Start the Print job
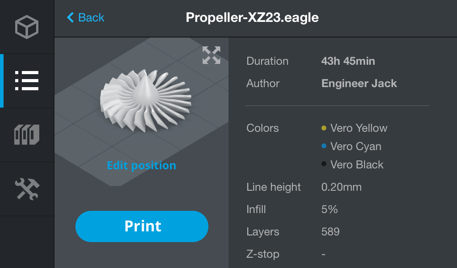 click(141, 226)
